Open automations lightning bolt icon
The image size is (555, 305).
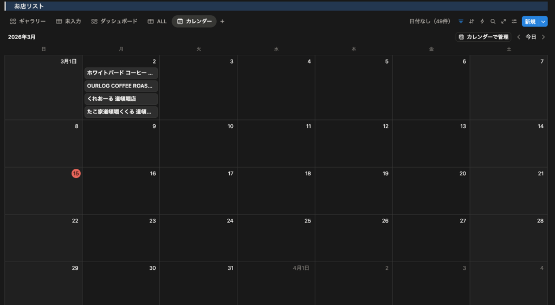tap(482, 22)
